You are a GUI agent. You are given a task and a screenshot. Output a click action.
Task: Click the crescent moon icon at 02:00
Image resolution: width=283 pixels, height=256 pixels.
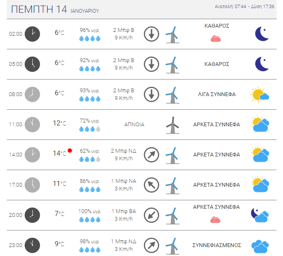pos(262,34)
